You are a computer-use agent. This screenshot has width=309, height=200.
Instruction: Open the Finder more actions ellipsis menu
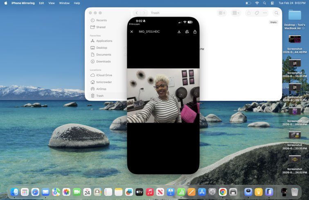264,13
